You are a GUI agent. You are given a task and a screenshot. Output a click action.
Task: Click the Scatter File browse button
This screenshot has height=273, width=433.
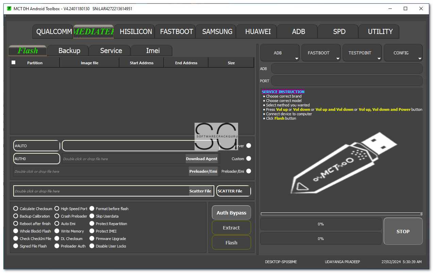click(x=200, y=191)
